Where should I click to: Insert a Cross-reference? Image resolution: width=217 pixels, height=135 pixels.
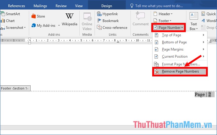pyautogui.click(x=112, y=28)
